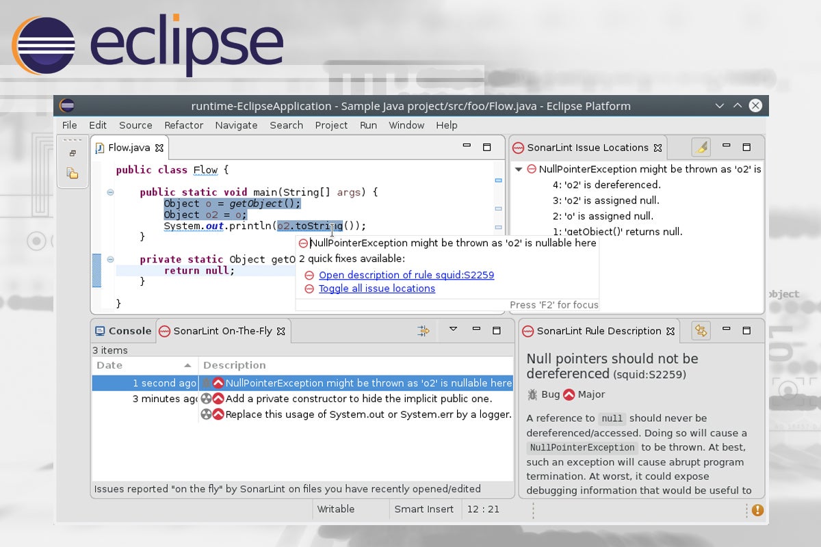Image resolution: width=821 pixels, height=547 pixels.
Task: Switch to the Console tab
Action: 123,331
